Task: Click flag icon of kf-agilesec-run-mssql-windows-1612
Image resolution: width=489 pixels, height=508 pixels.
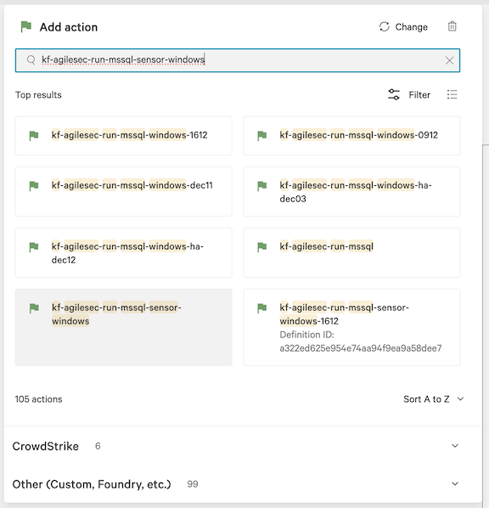Action: point(34,136)
